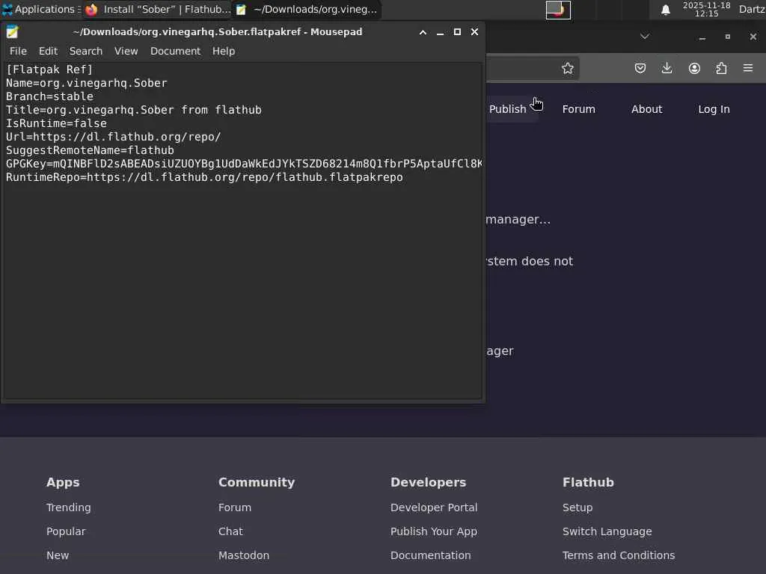The image size is (766, 574).
Task: Open the Firefox downloads icon
Action: 667,68
